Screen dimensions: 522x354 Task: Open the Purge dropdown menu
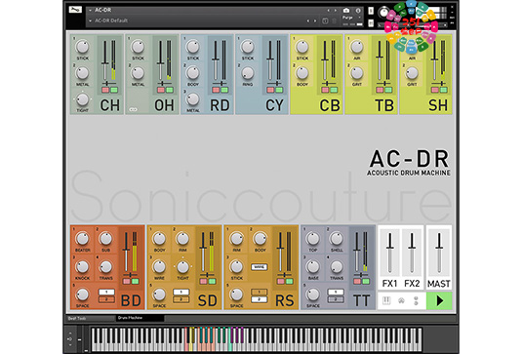pos(351,18)
